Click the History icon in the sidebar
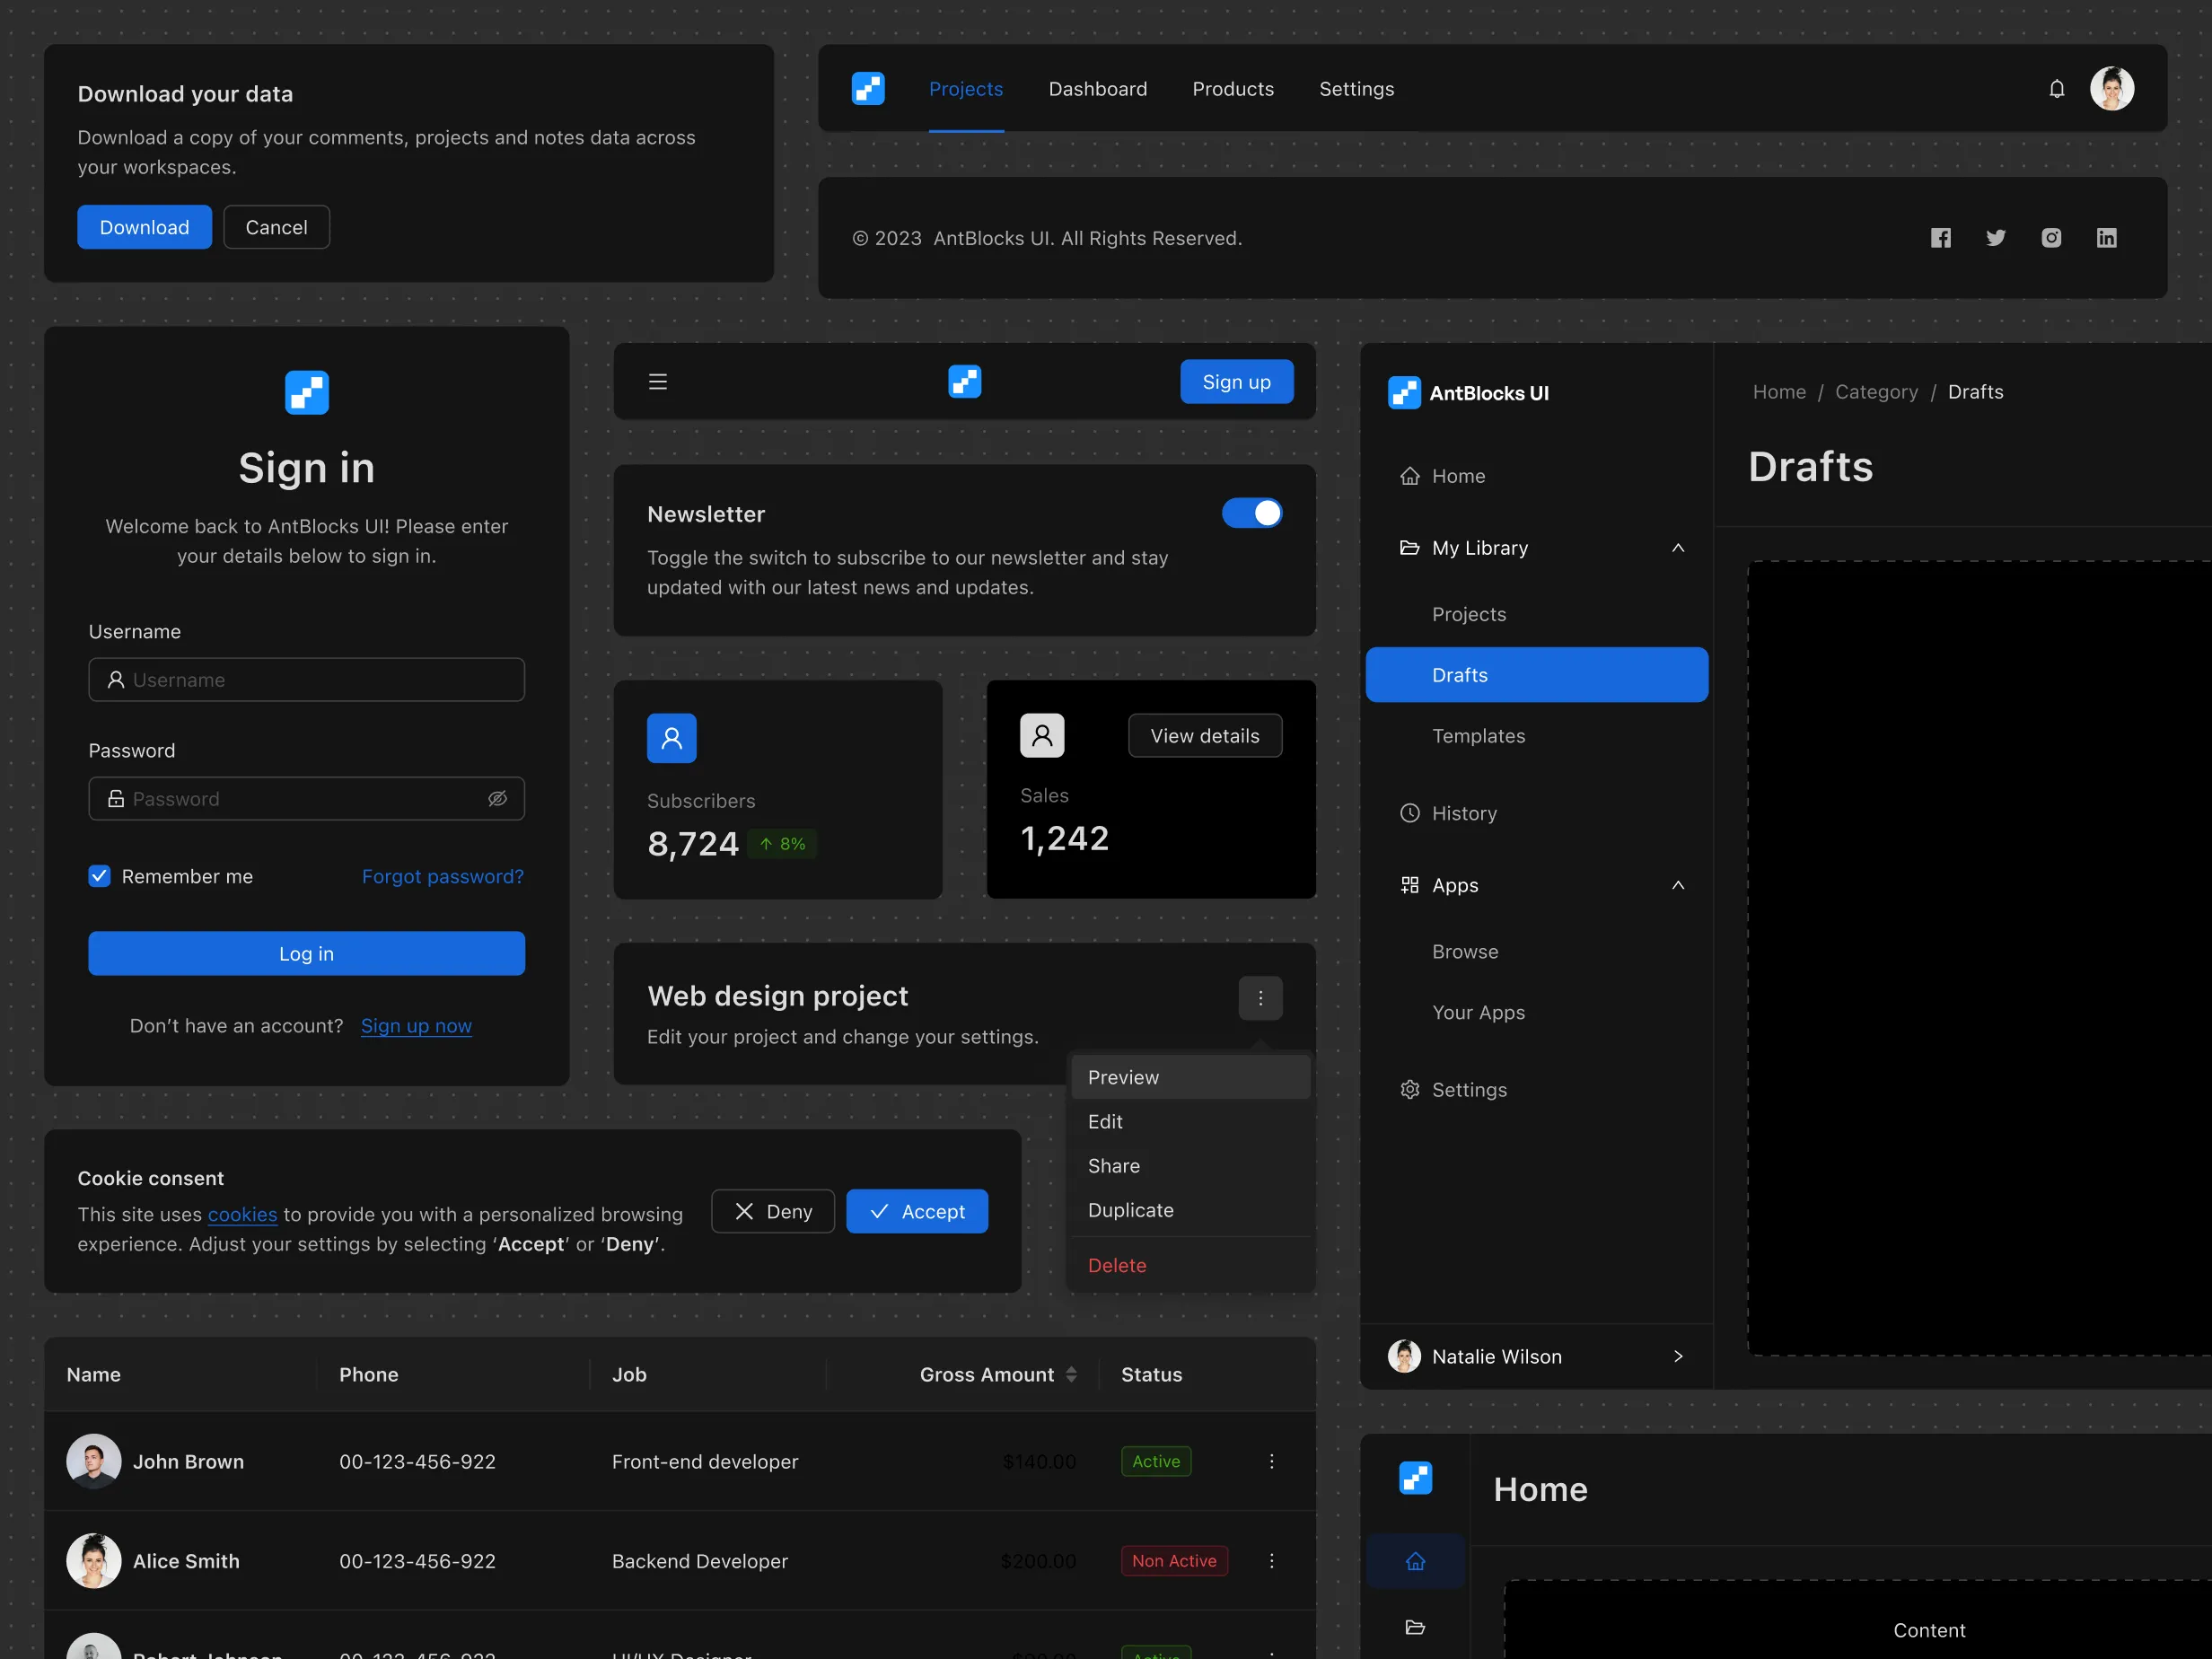This screenshot has height=1659, width=2212. [1409, 813]
